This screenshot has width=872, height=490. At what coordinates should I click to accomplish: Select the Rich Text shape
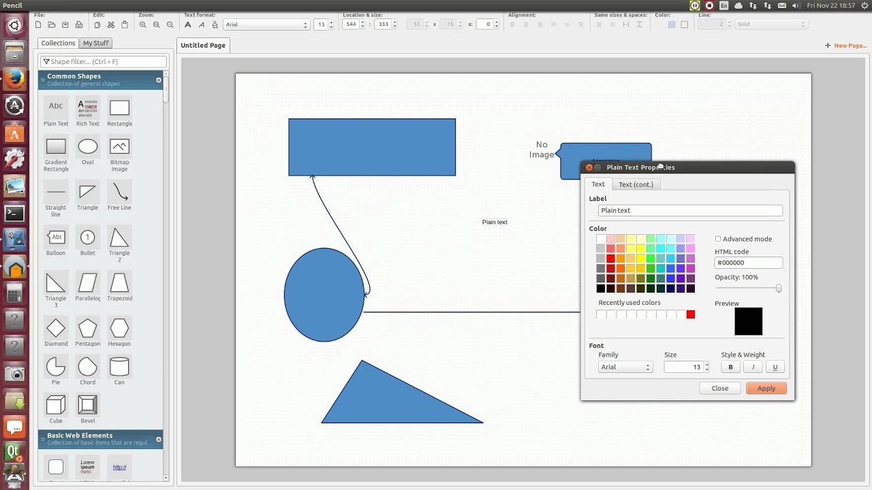click(87, 112)
